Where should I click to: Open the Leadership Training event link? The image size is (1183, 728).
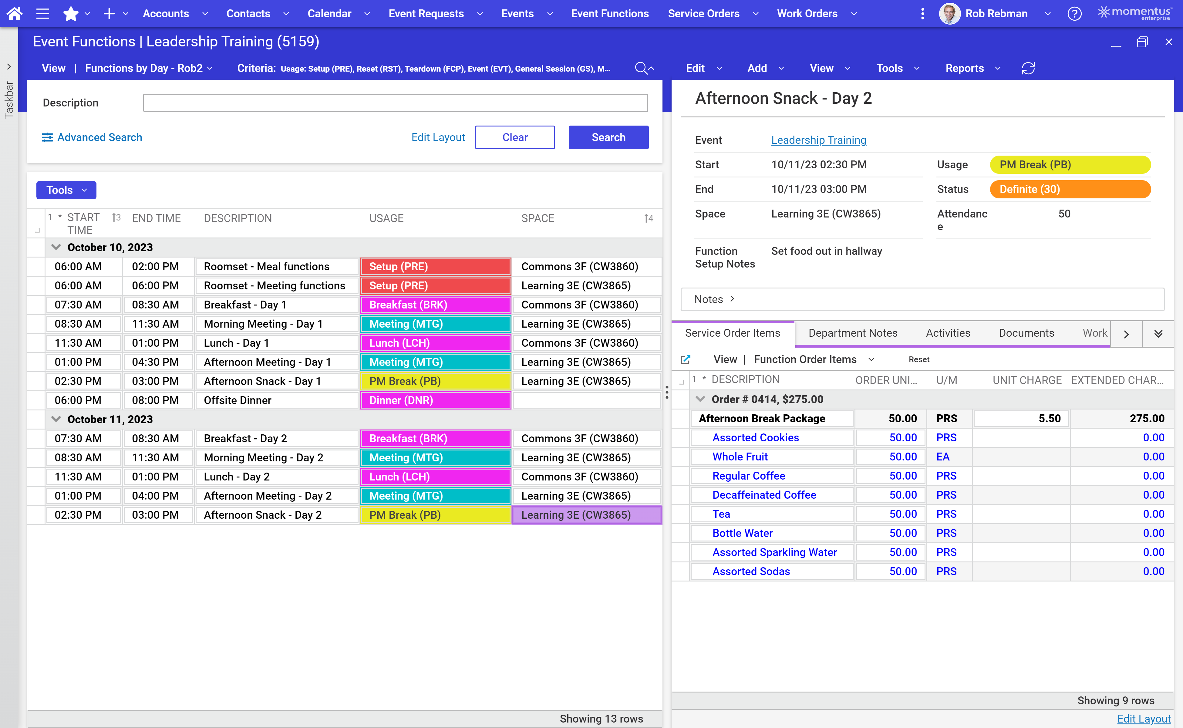(x=818, y=140)
